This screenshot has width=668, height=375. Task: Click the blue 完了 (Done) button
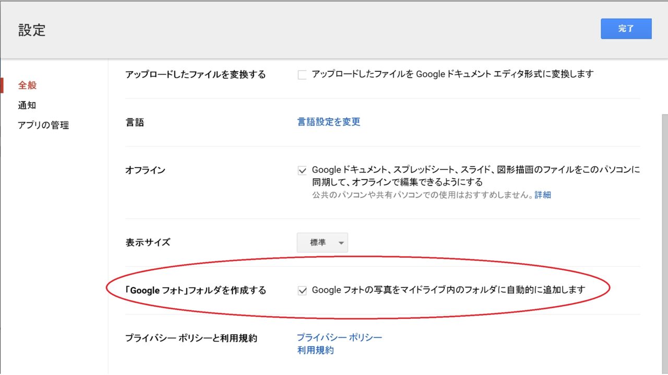(626, 29)
